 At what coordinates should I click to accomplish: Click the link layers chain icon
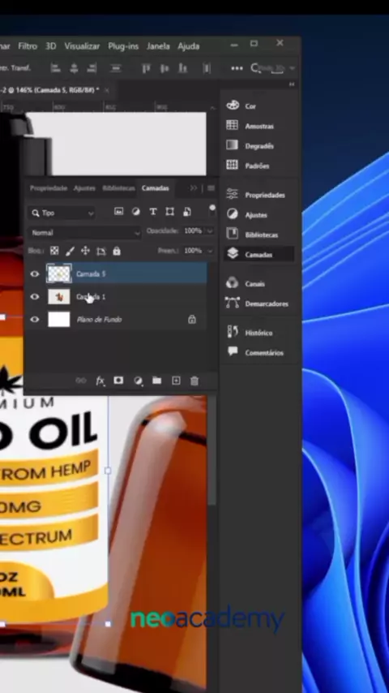[81, 381]
